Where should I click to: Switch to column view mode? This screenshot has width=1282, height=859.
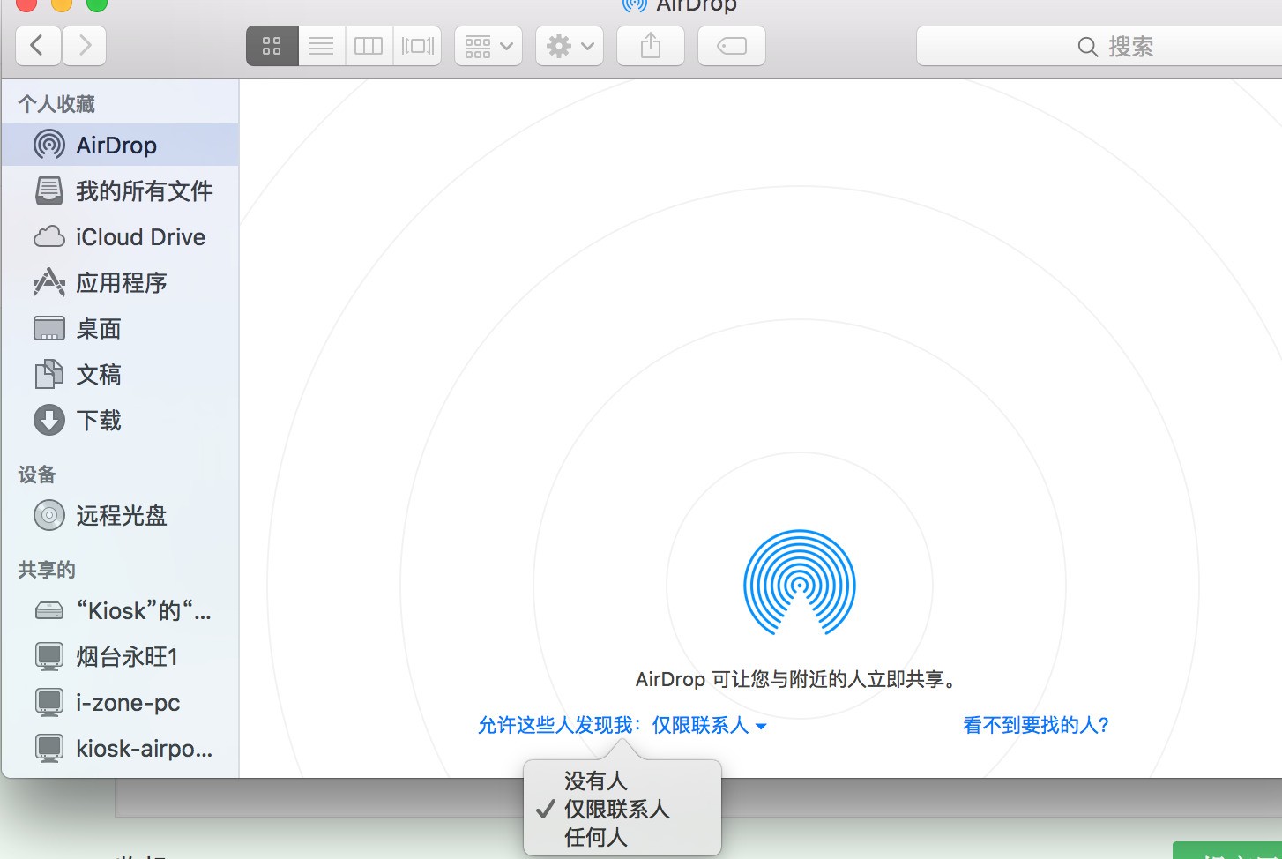(x=368, y=45)
